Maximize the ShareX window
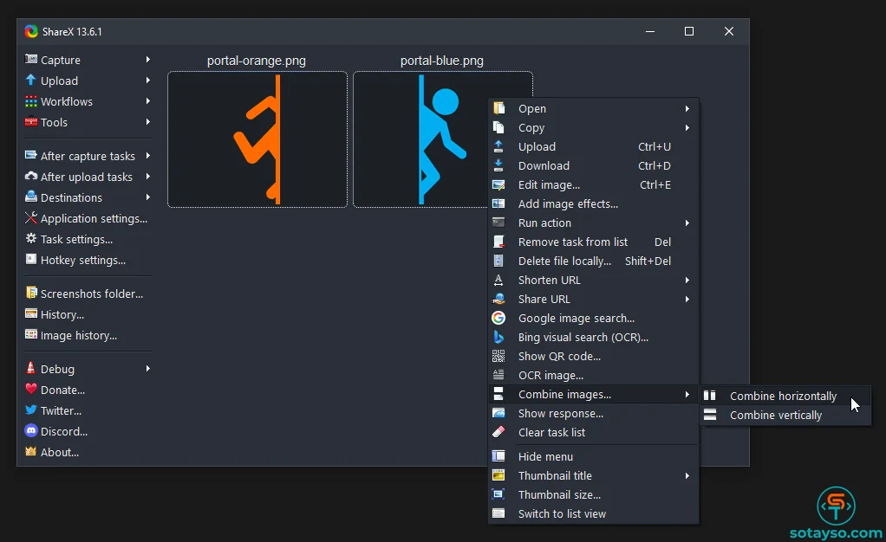Image resolution: width=886 pixels, height=542 pixels. (689, 32)
